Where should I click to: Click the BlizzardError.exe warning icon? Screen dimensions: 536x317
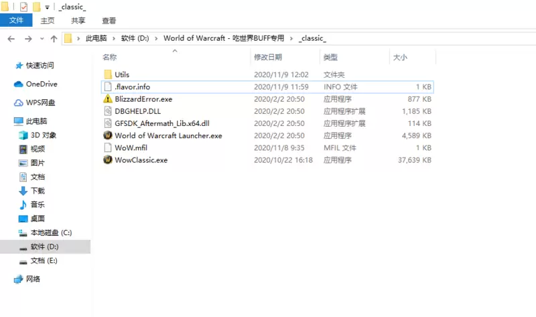pyautogui.click(x=108, y=99)
